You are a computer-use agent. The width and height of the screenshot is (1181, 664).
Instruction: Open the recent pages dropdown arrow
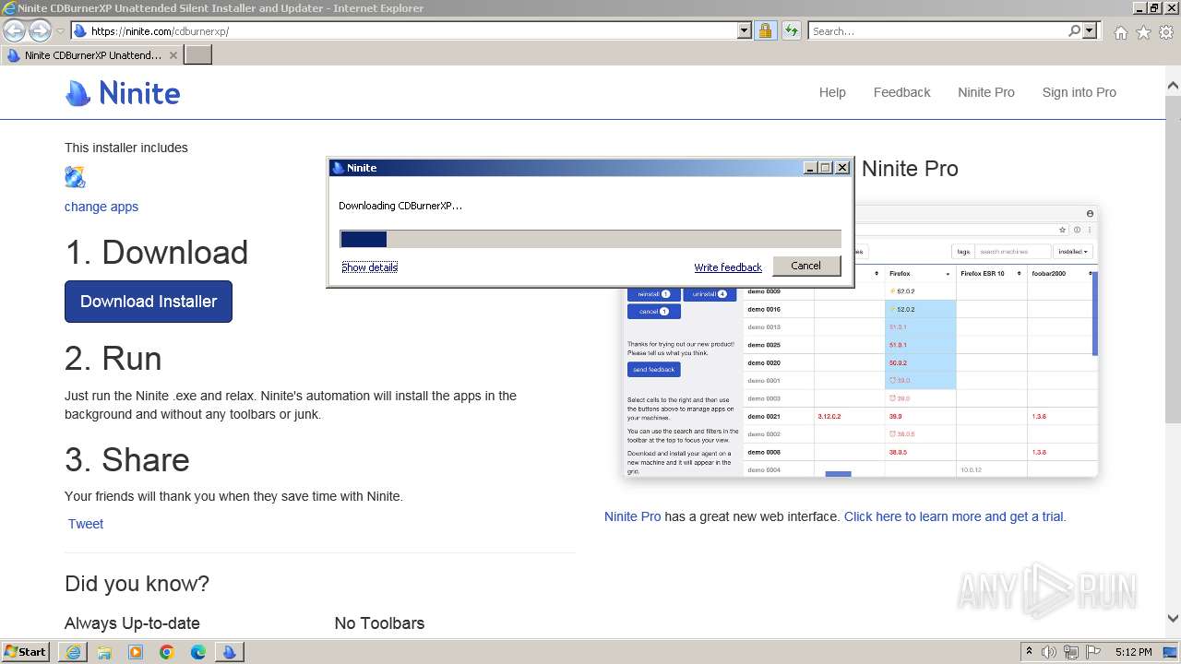tap(60, 31)
